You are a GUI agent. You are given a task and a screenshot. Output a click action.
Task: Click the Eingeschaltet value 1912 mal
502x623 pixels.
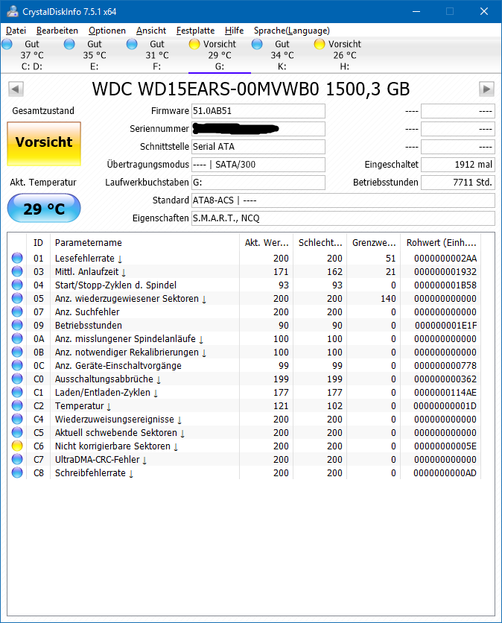tap(458, 165)
